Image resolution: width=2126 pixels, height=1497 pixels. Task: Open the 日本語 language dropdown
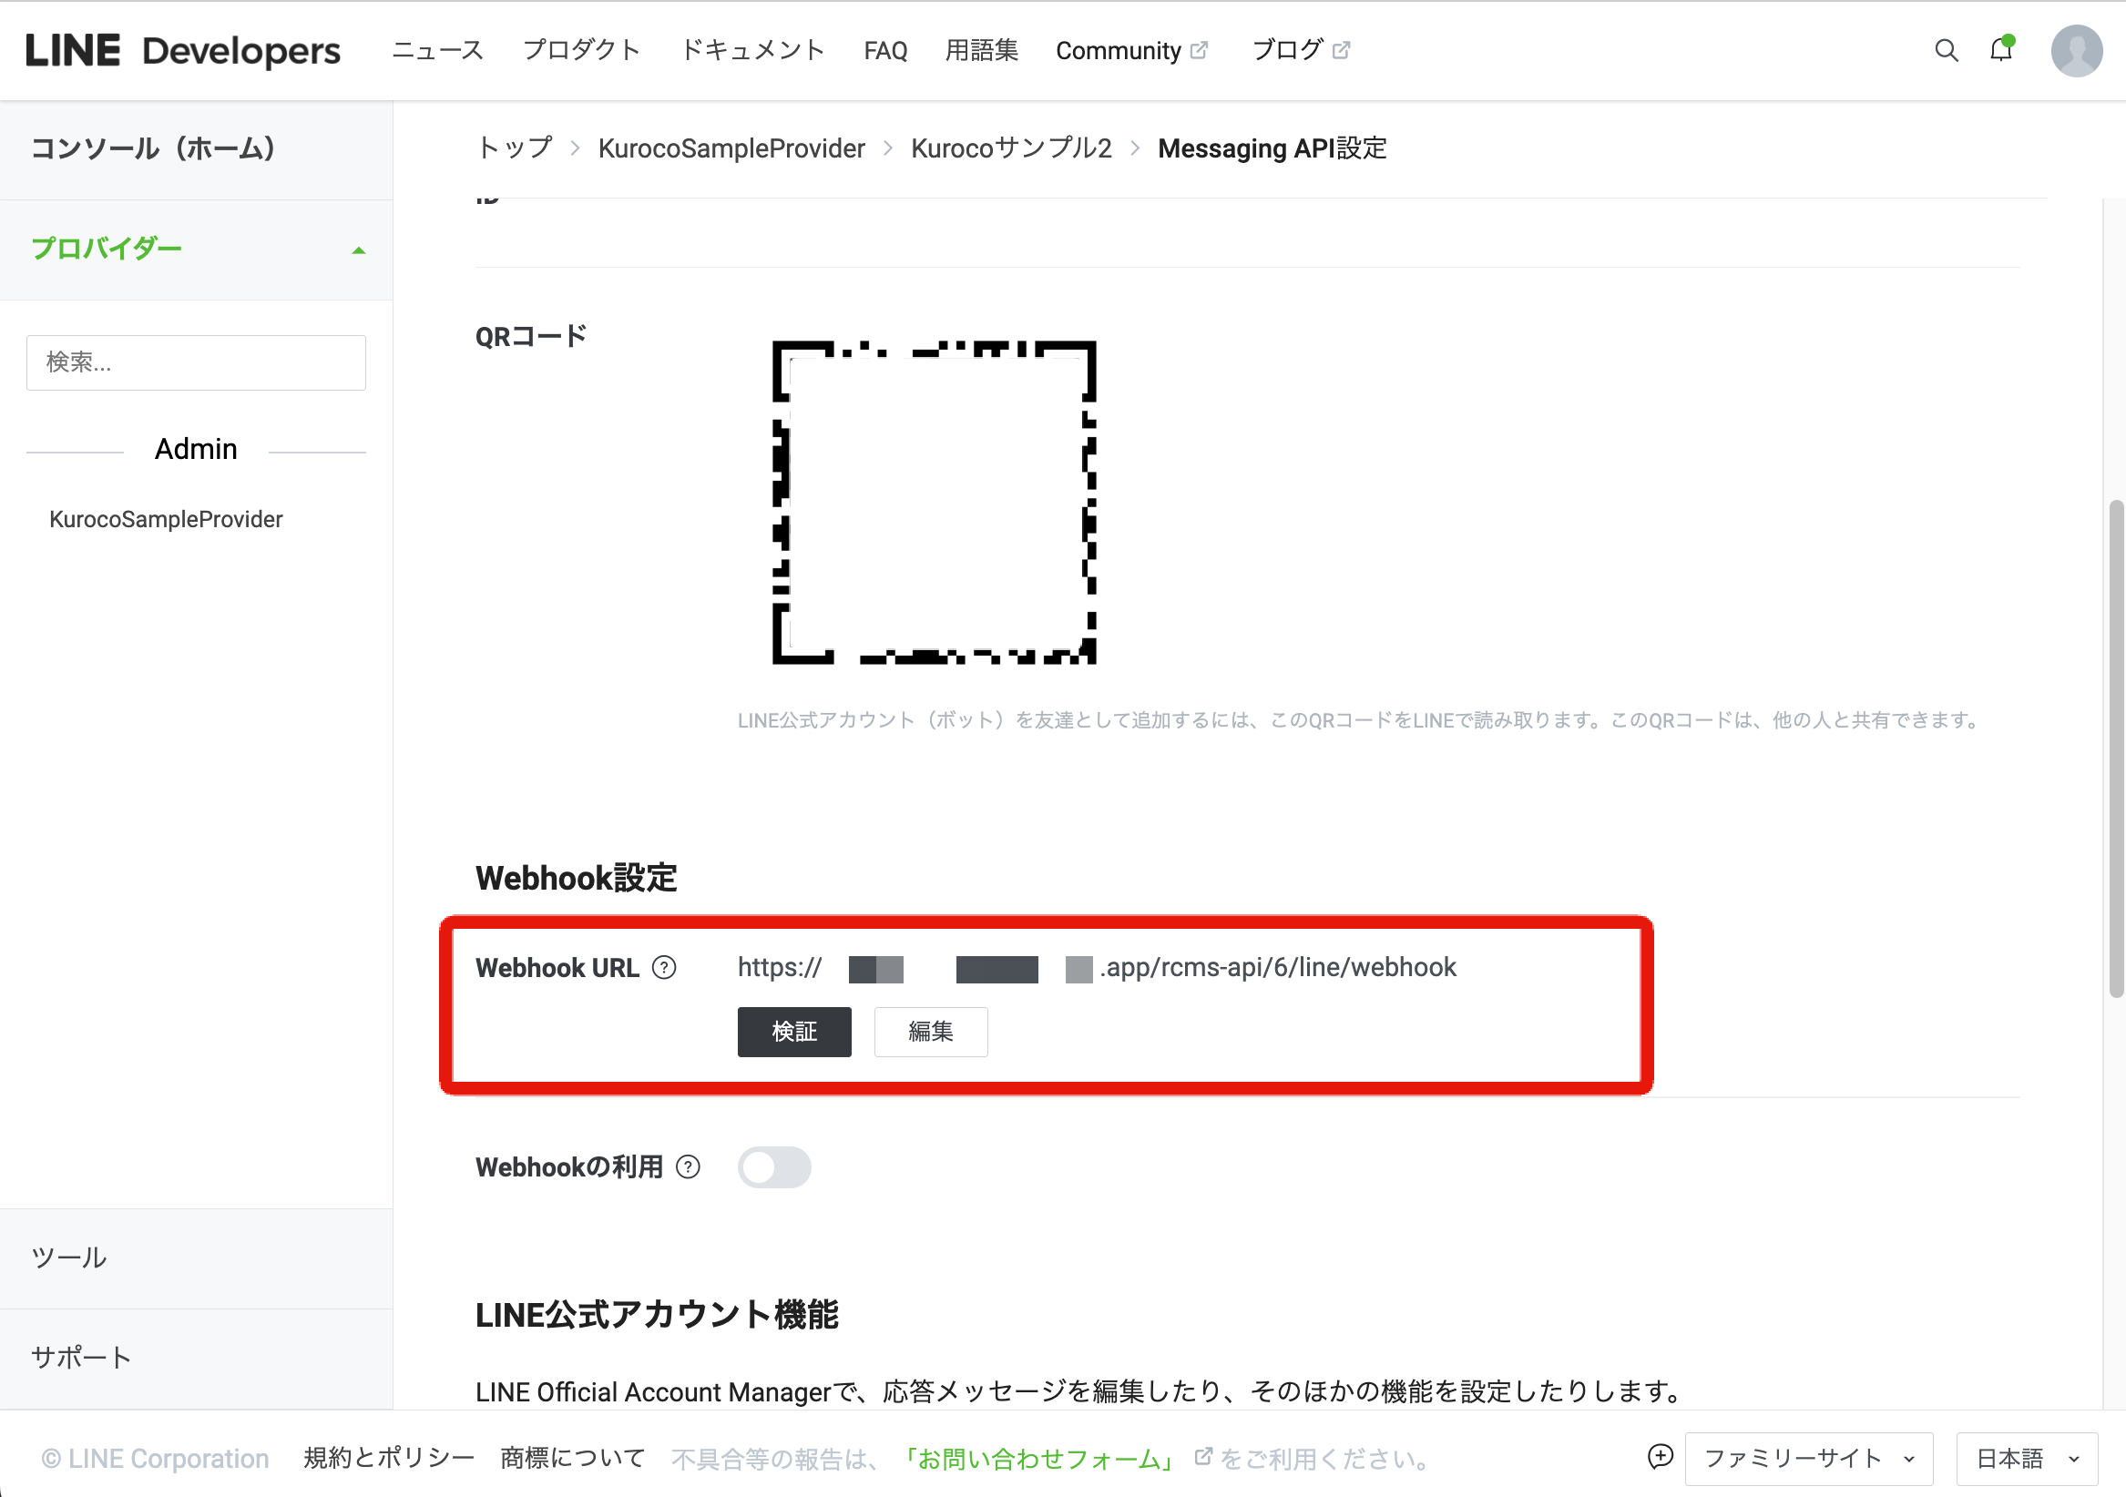(2027, 1458)
